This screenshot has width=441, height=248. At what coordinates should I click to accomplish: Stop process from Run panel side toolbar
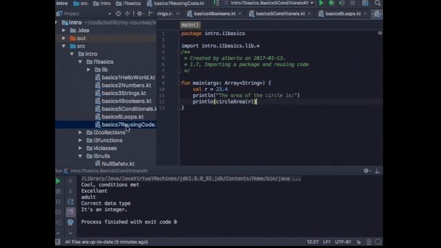pyautogui.click(x=58, y=192)
